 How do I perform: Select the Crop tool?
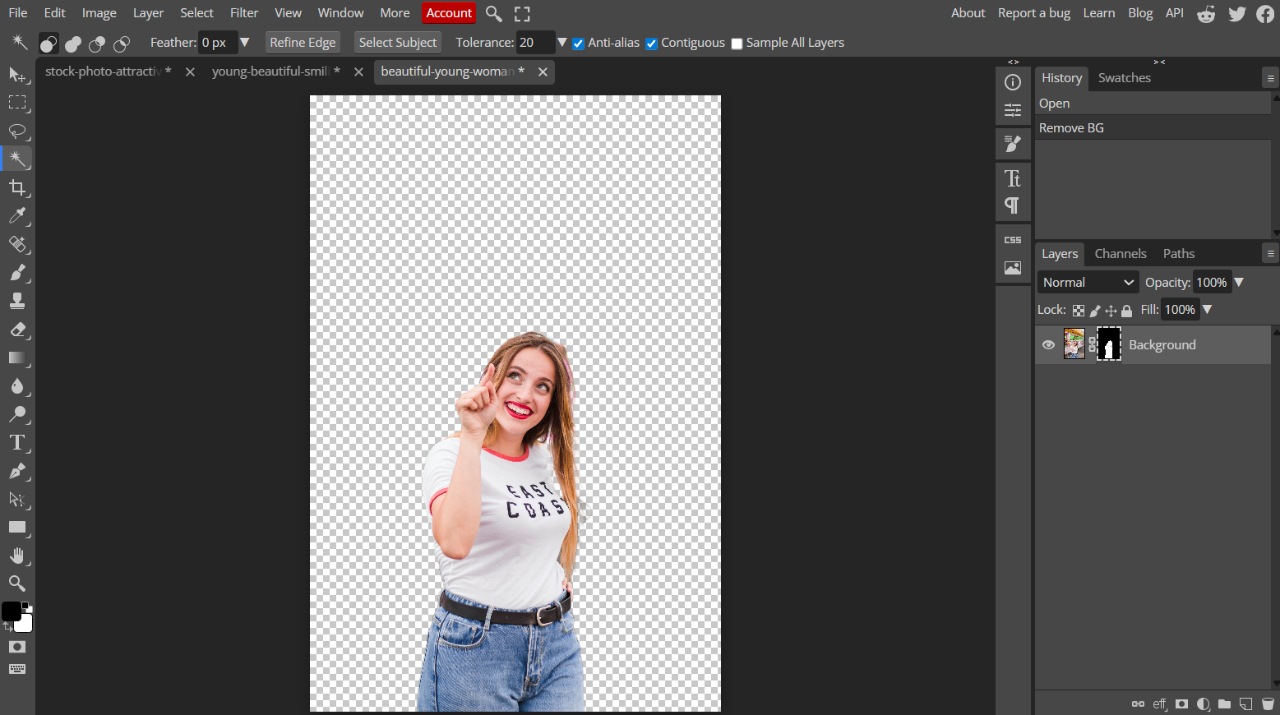coord(18,187)
